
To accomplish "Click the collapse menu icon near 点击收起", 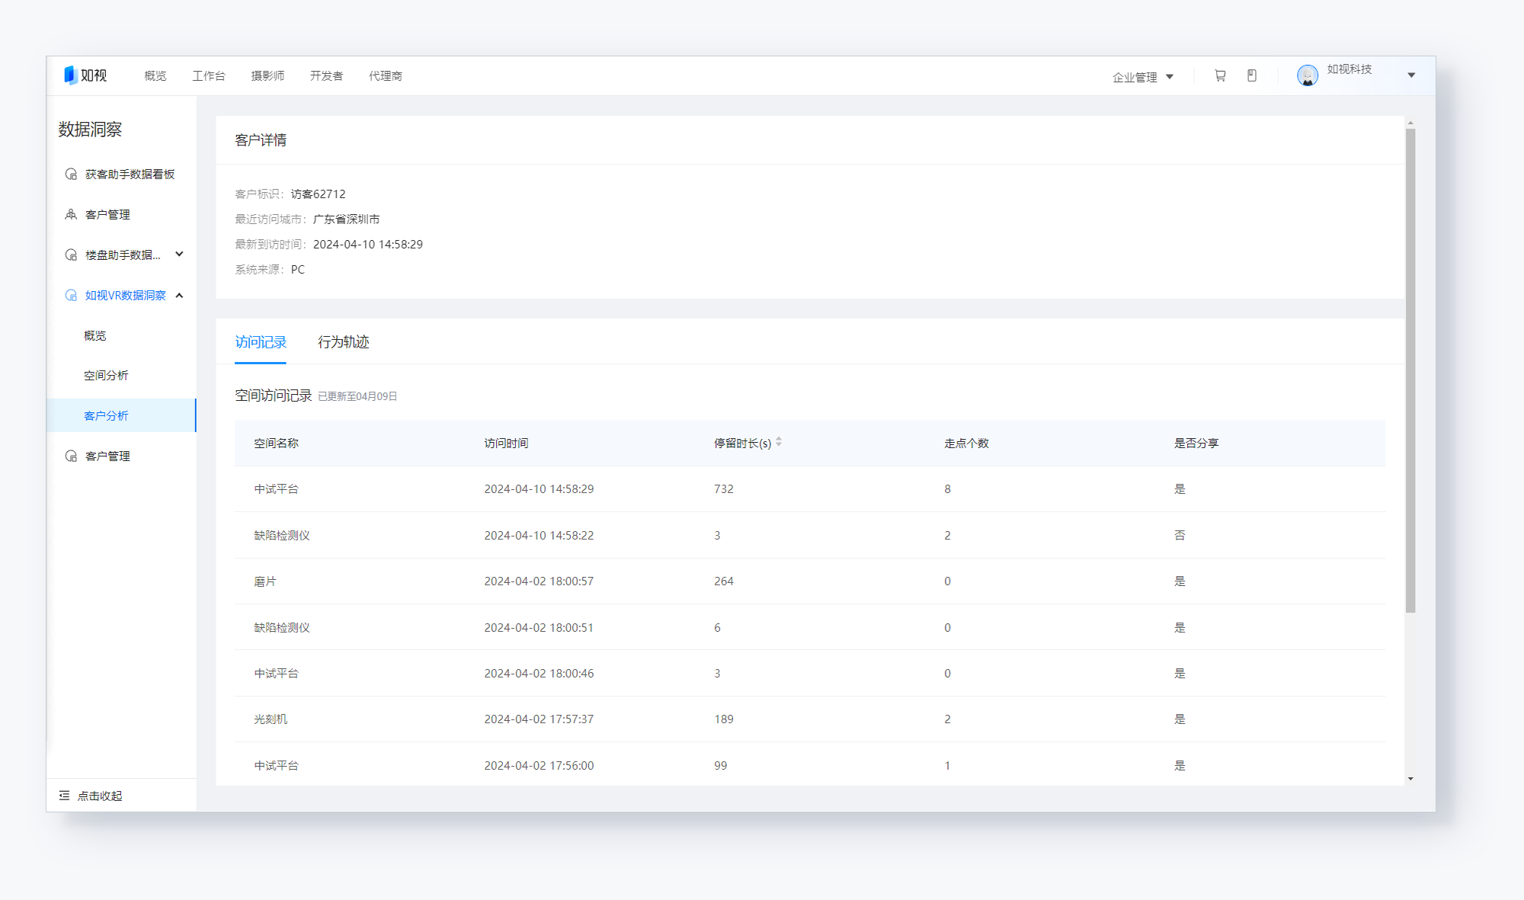I will (x=64, y=795).
